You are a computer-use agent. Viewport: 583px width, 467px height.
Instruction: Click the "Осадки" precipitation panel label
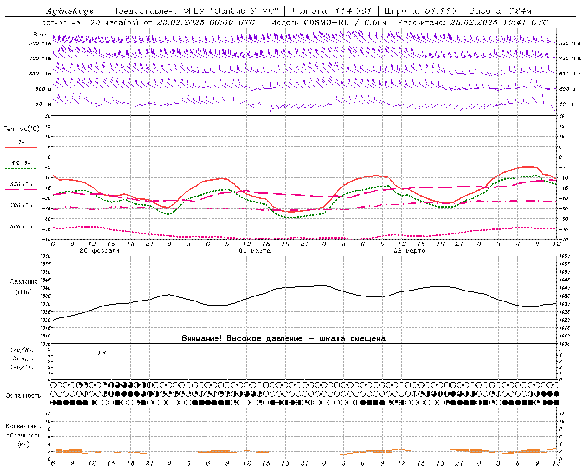[x=23, y=358]
